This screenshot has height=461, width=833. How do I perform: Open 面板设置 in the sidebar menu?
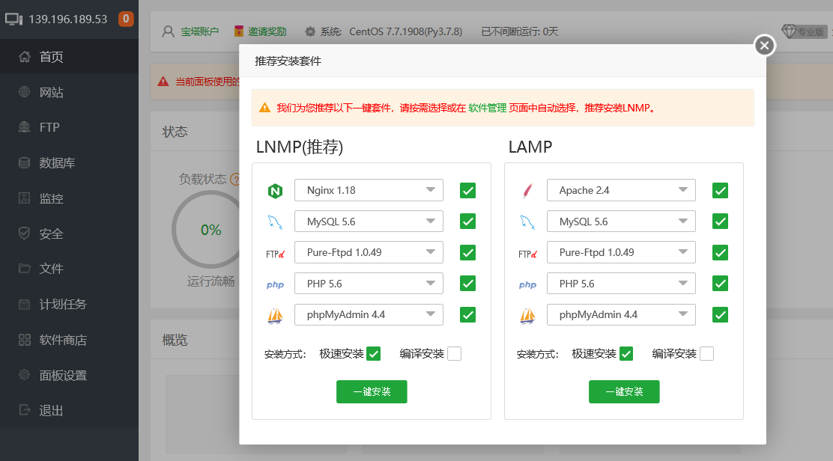coord(69,375)
